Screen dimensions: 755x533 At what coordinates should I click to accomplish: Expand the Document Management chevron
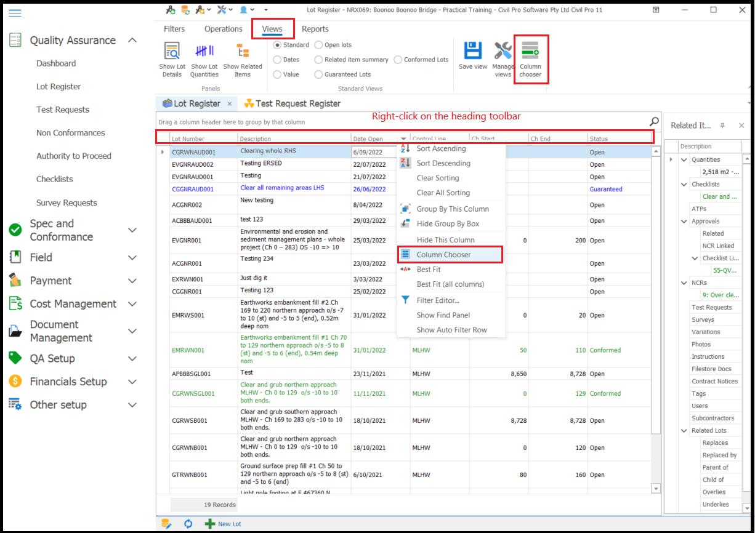click(x=132, y=331)
